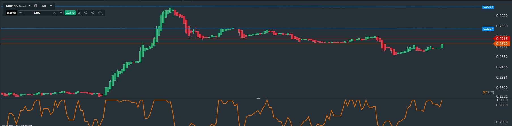Image resolution: width=512 pixels, height=126 pixels.
Task: Toggle volume units swap icon
Action: (54, 13)
